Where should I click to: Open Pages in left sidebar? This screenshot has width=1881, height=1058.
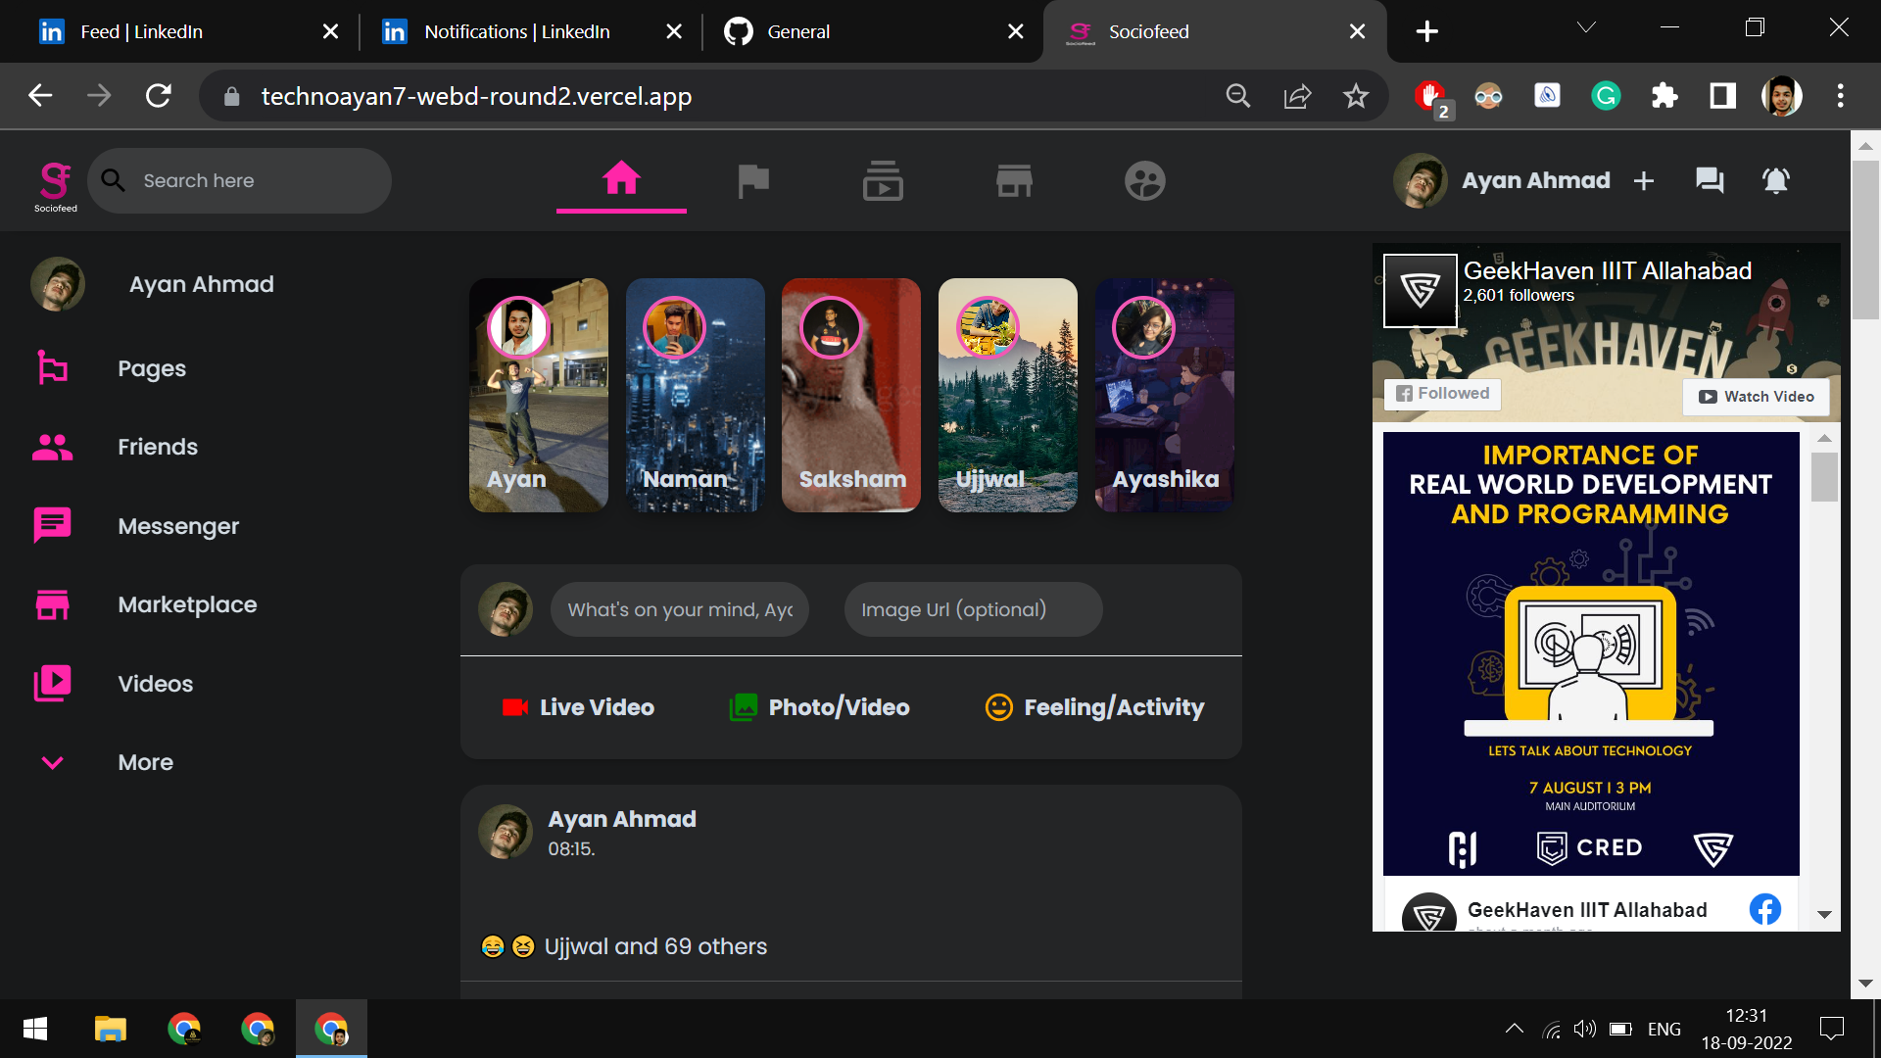(151, 368)
